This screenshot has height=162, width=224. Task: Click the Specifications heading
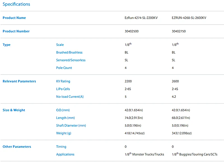(16, 4)
